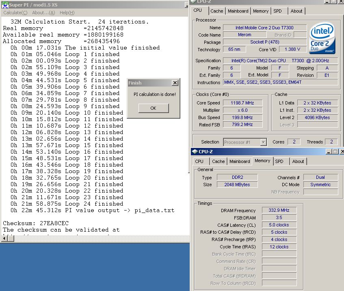Click the Checksum: 27EA8CEC line
Screen dimensions: 344x291
pos(36,224)
